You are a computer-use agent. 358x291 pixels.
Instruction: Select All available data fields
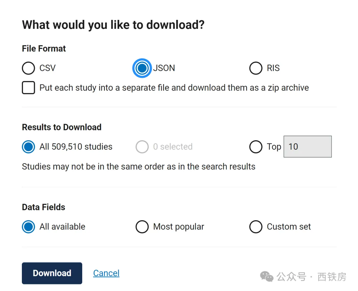(29, 227)
